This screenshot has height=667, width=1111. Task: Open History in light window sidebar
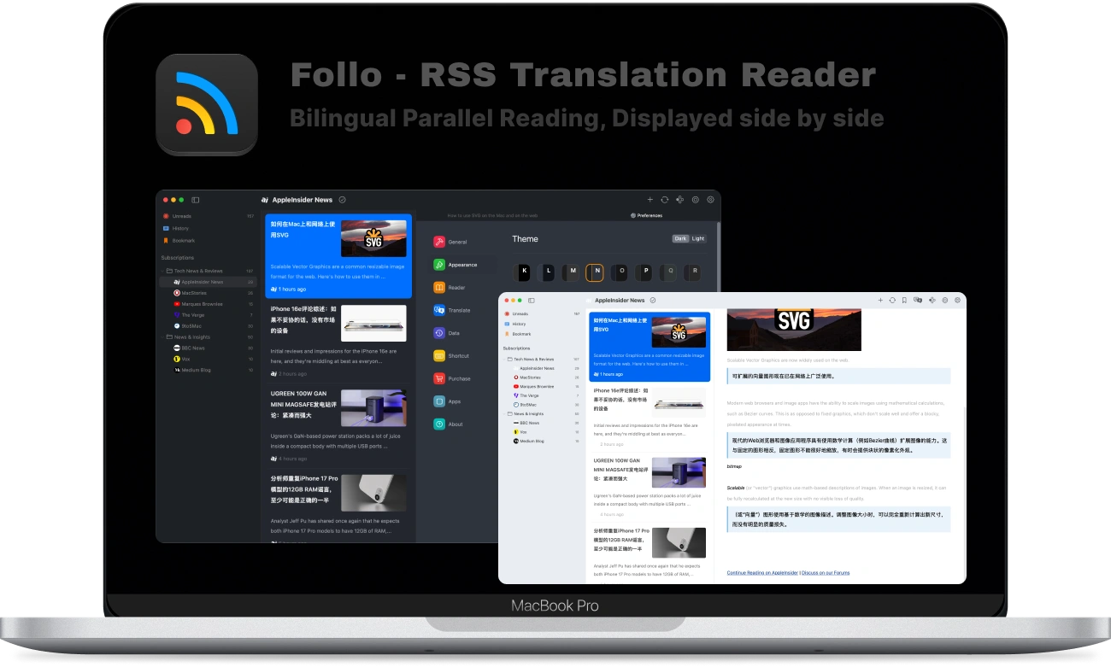(542, 325)
